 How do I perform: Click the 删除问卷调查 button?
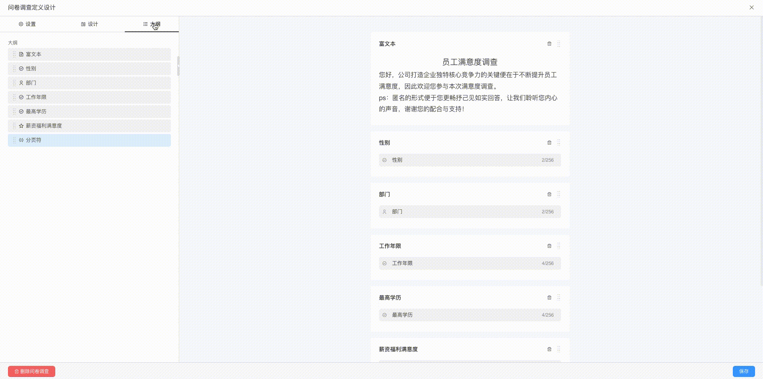31,371
